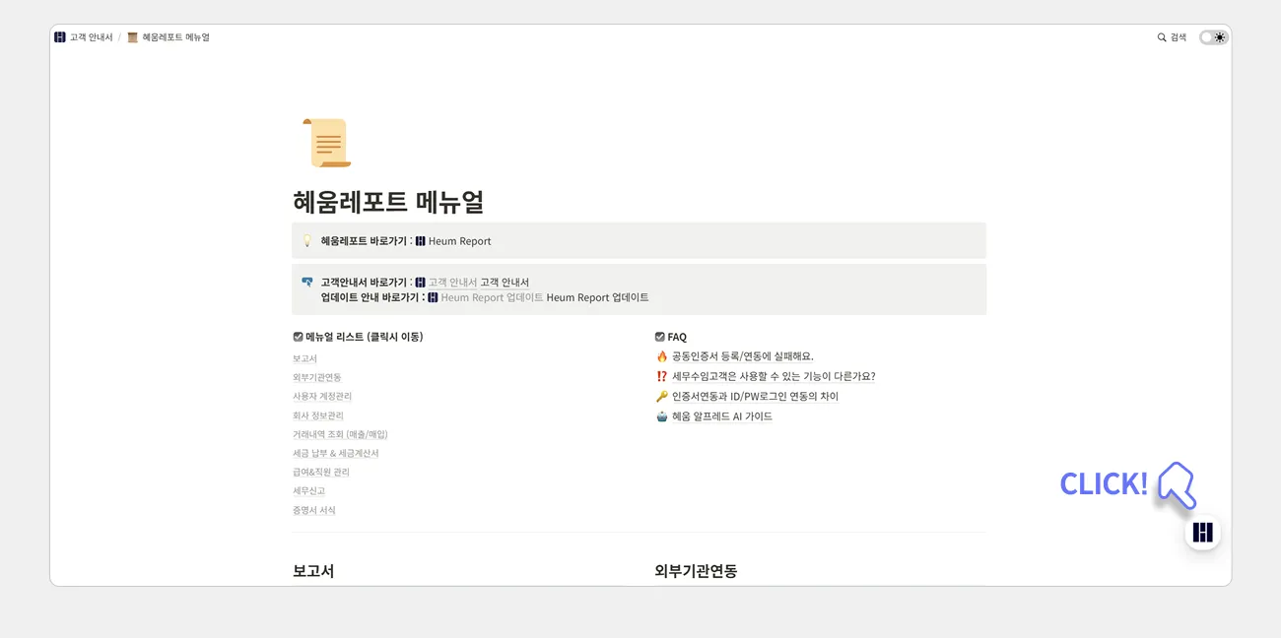1281x638 pixels.
Task: Click the 혜움레포트 메뉴얼 page title
Action: [388, 202]
